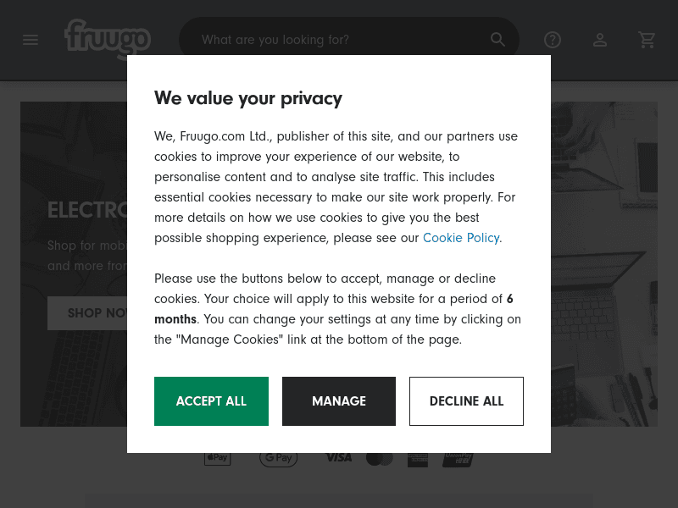The width and height of the screenshot is (678, 508).
Task: Click the Google Pay payment icon
Action: [278, 458]
